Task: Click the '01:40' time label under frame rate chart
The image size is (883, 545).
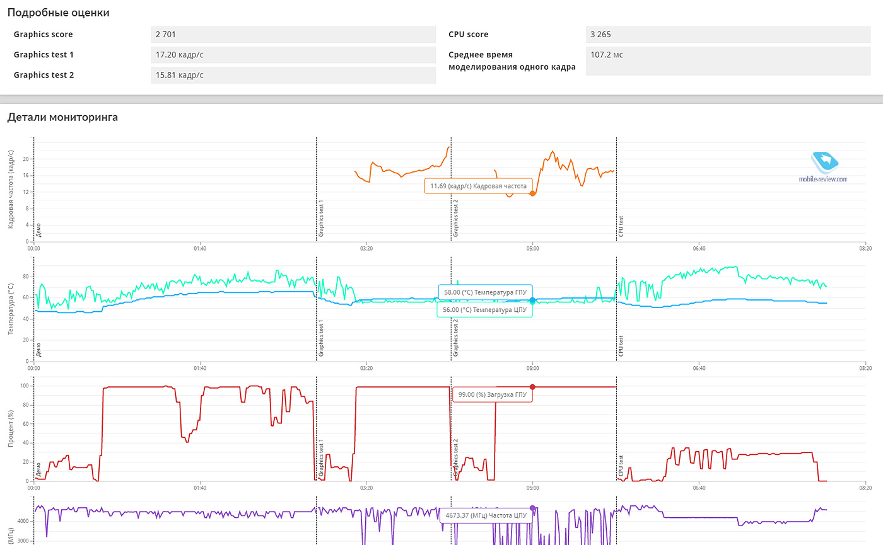Action: click(200, 248)
